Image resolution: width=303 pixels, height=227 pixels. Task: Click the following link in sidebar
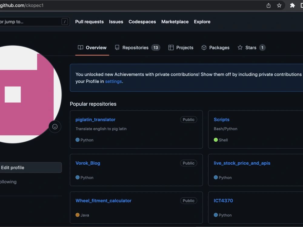pyautogui.click(x=8, y=182)
